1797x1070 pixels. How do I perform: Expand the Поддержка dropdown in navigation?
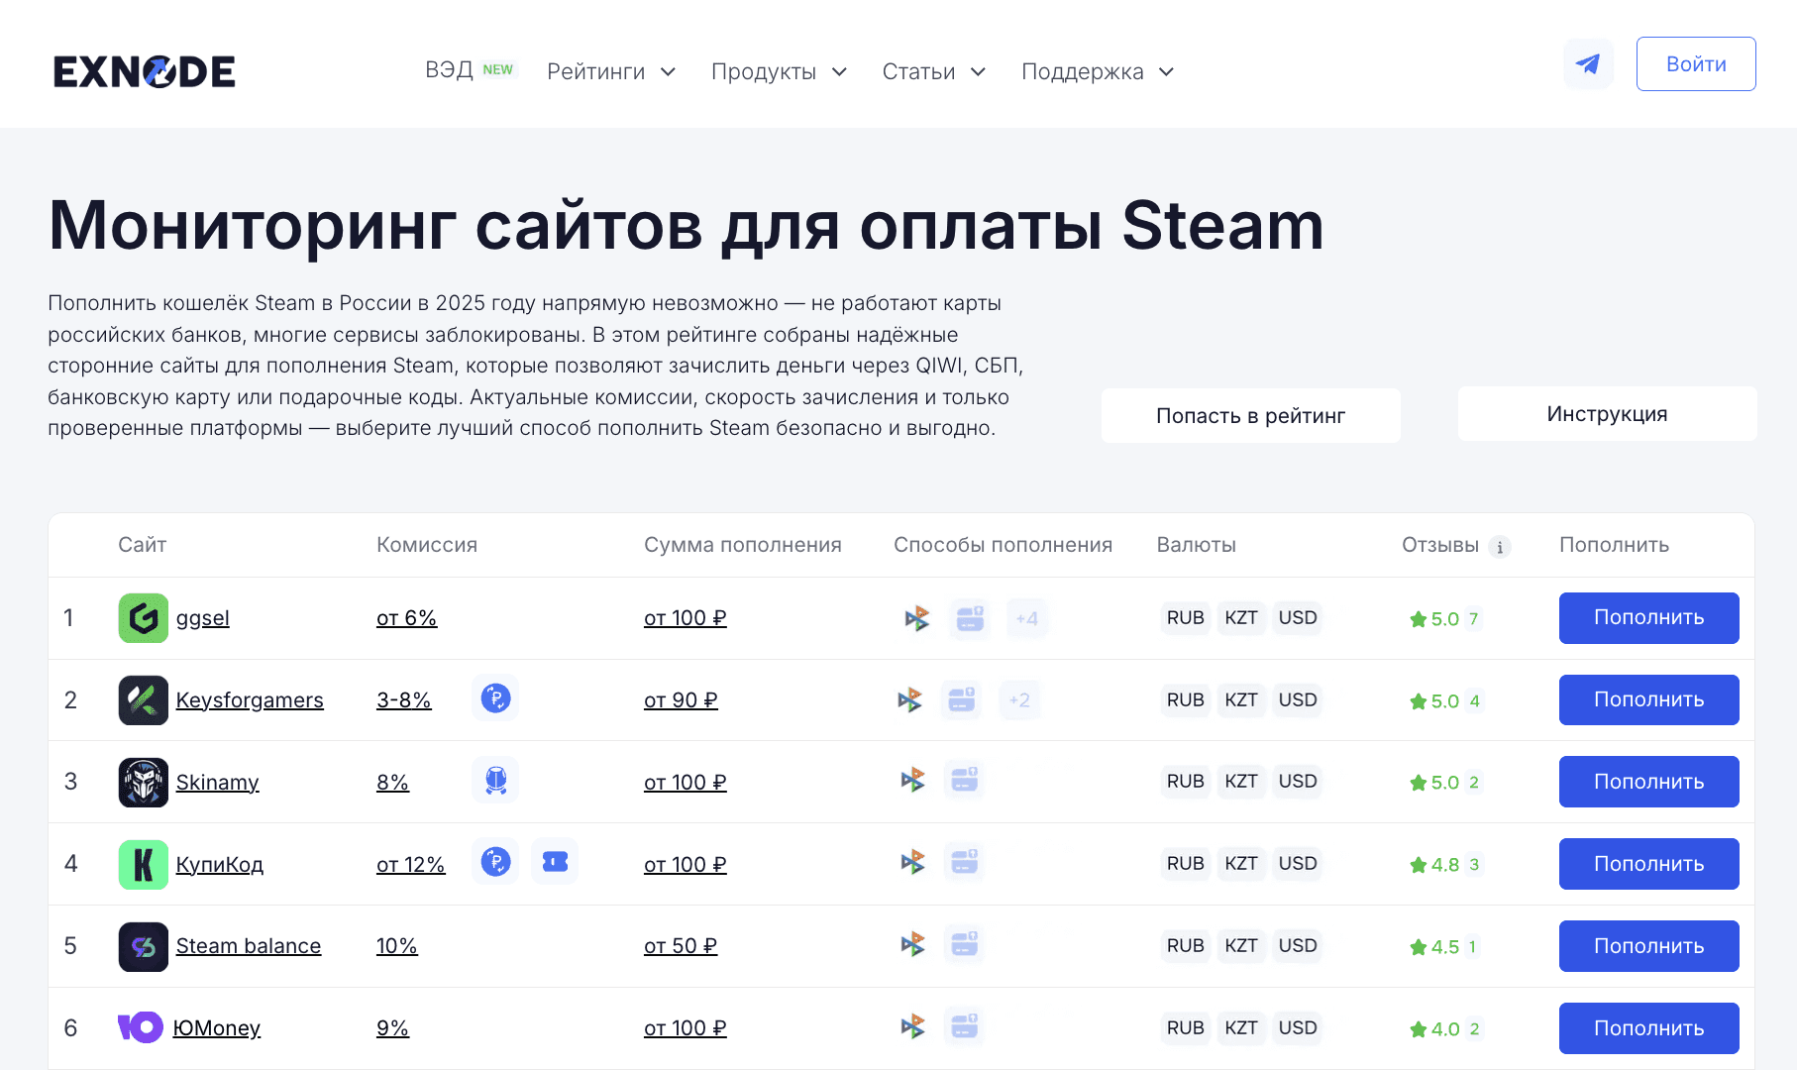(x=1097, y=71)
